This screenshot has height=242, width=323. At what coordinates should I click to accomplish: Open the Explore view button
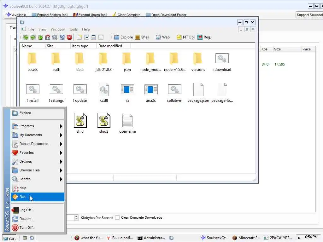pos(124,37)
